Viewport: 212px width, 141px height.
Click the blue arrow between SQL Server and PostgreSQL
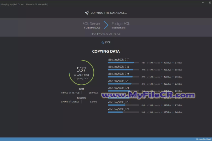click(106, 25)
